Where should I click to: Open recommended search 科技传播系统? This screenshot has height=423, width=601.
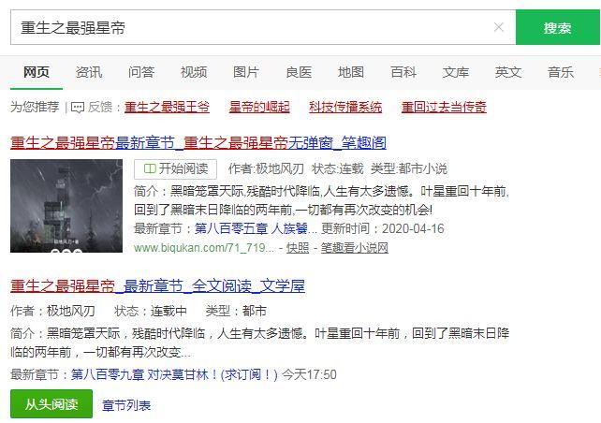(345, 107)
